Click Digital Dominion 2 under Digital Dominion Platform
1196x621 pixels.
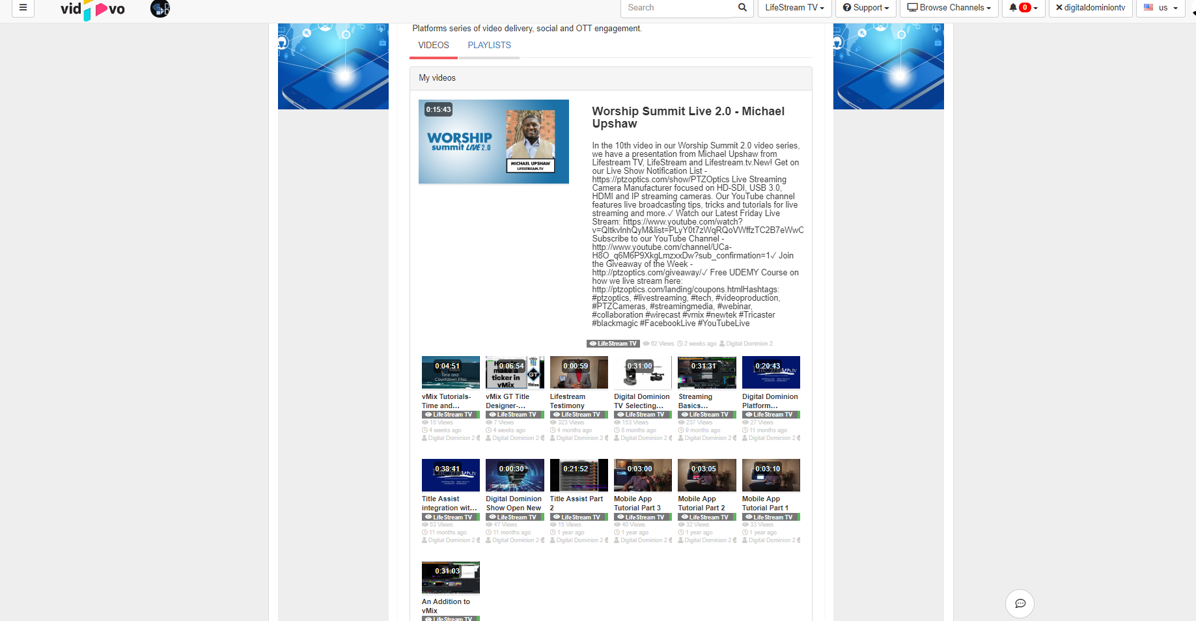click(x=772, y=438)
